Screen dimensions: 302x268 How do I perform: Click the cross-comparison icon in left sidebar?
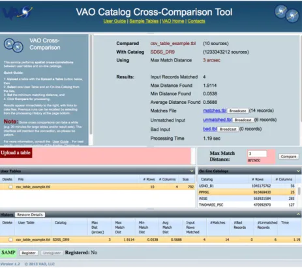coord(14,45)
